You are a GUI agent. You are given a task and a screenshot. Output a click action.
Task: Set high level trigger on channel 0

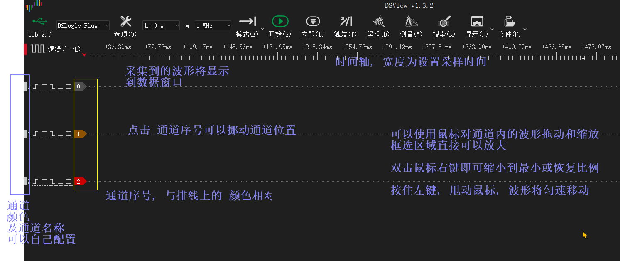44,86
